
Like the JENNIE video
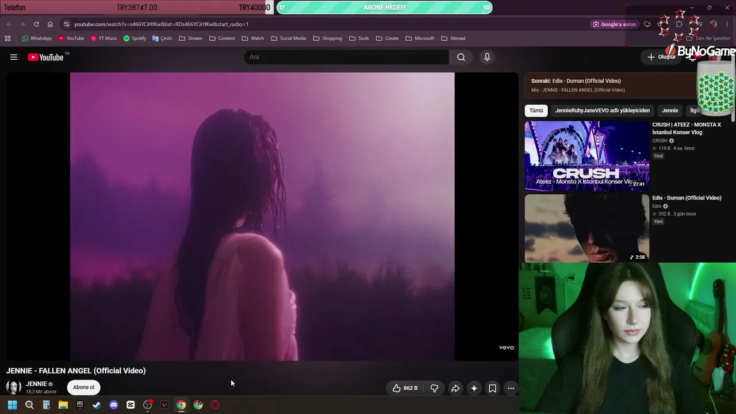pos(405,388)
